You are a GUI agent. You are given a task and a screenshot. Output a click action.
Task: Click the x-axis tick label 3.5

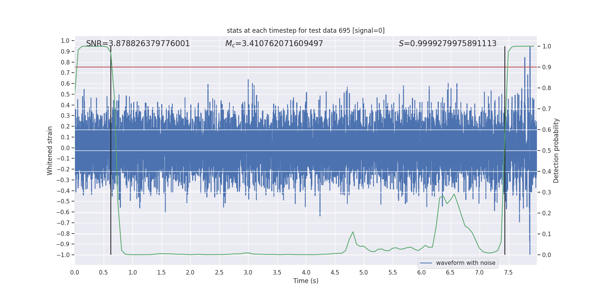(277, 272)
